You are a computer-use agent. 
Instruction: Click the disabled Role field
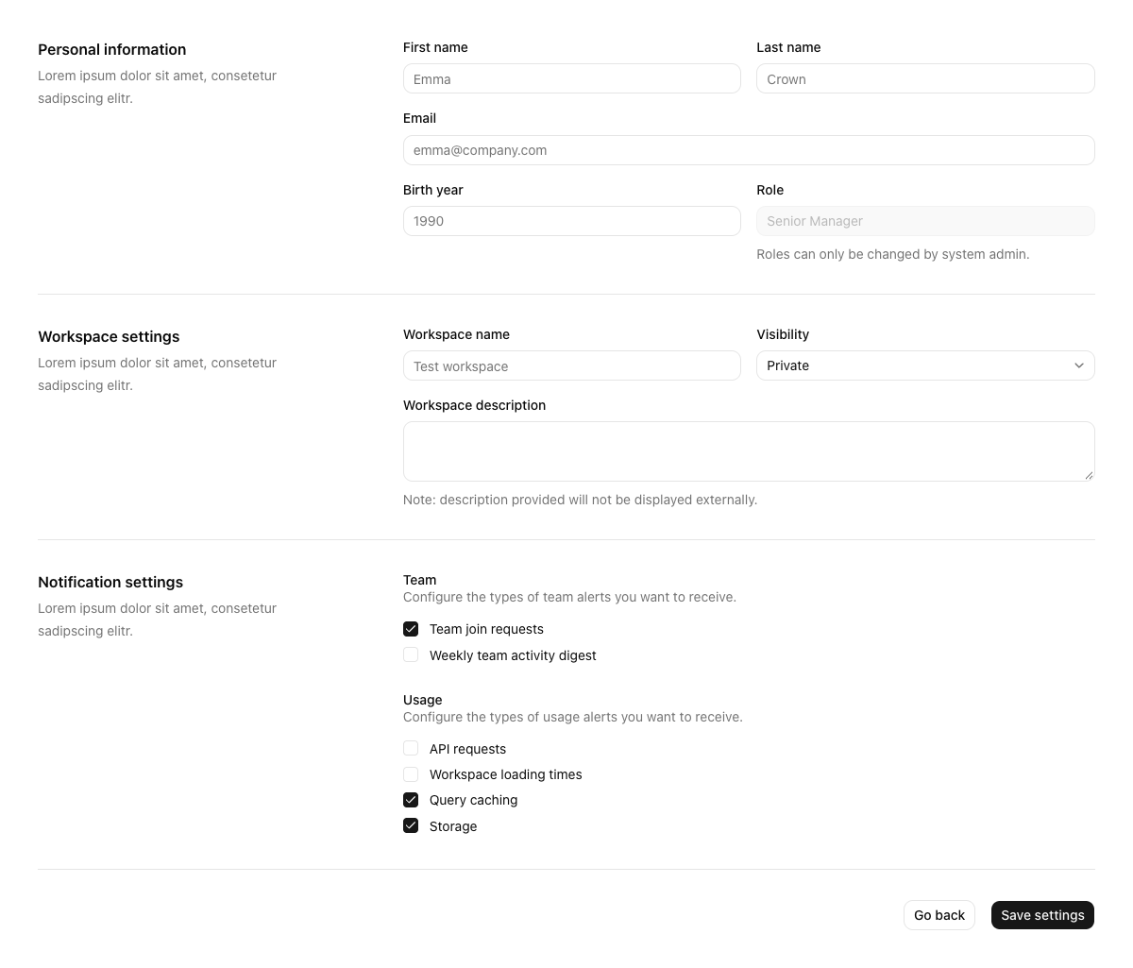tap(925, 221)
